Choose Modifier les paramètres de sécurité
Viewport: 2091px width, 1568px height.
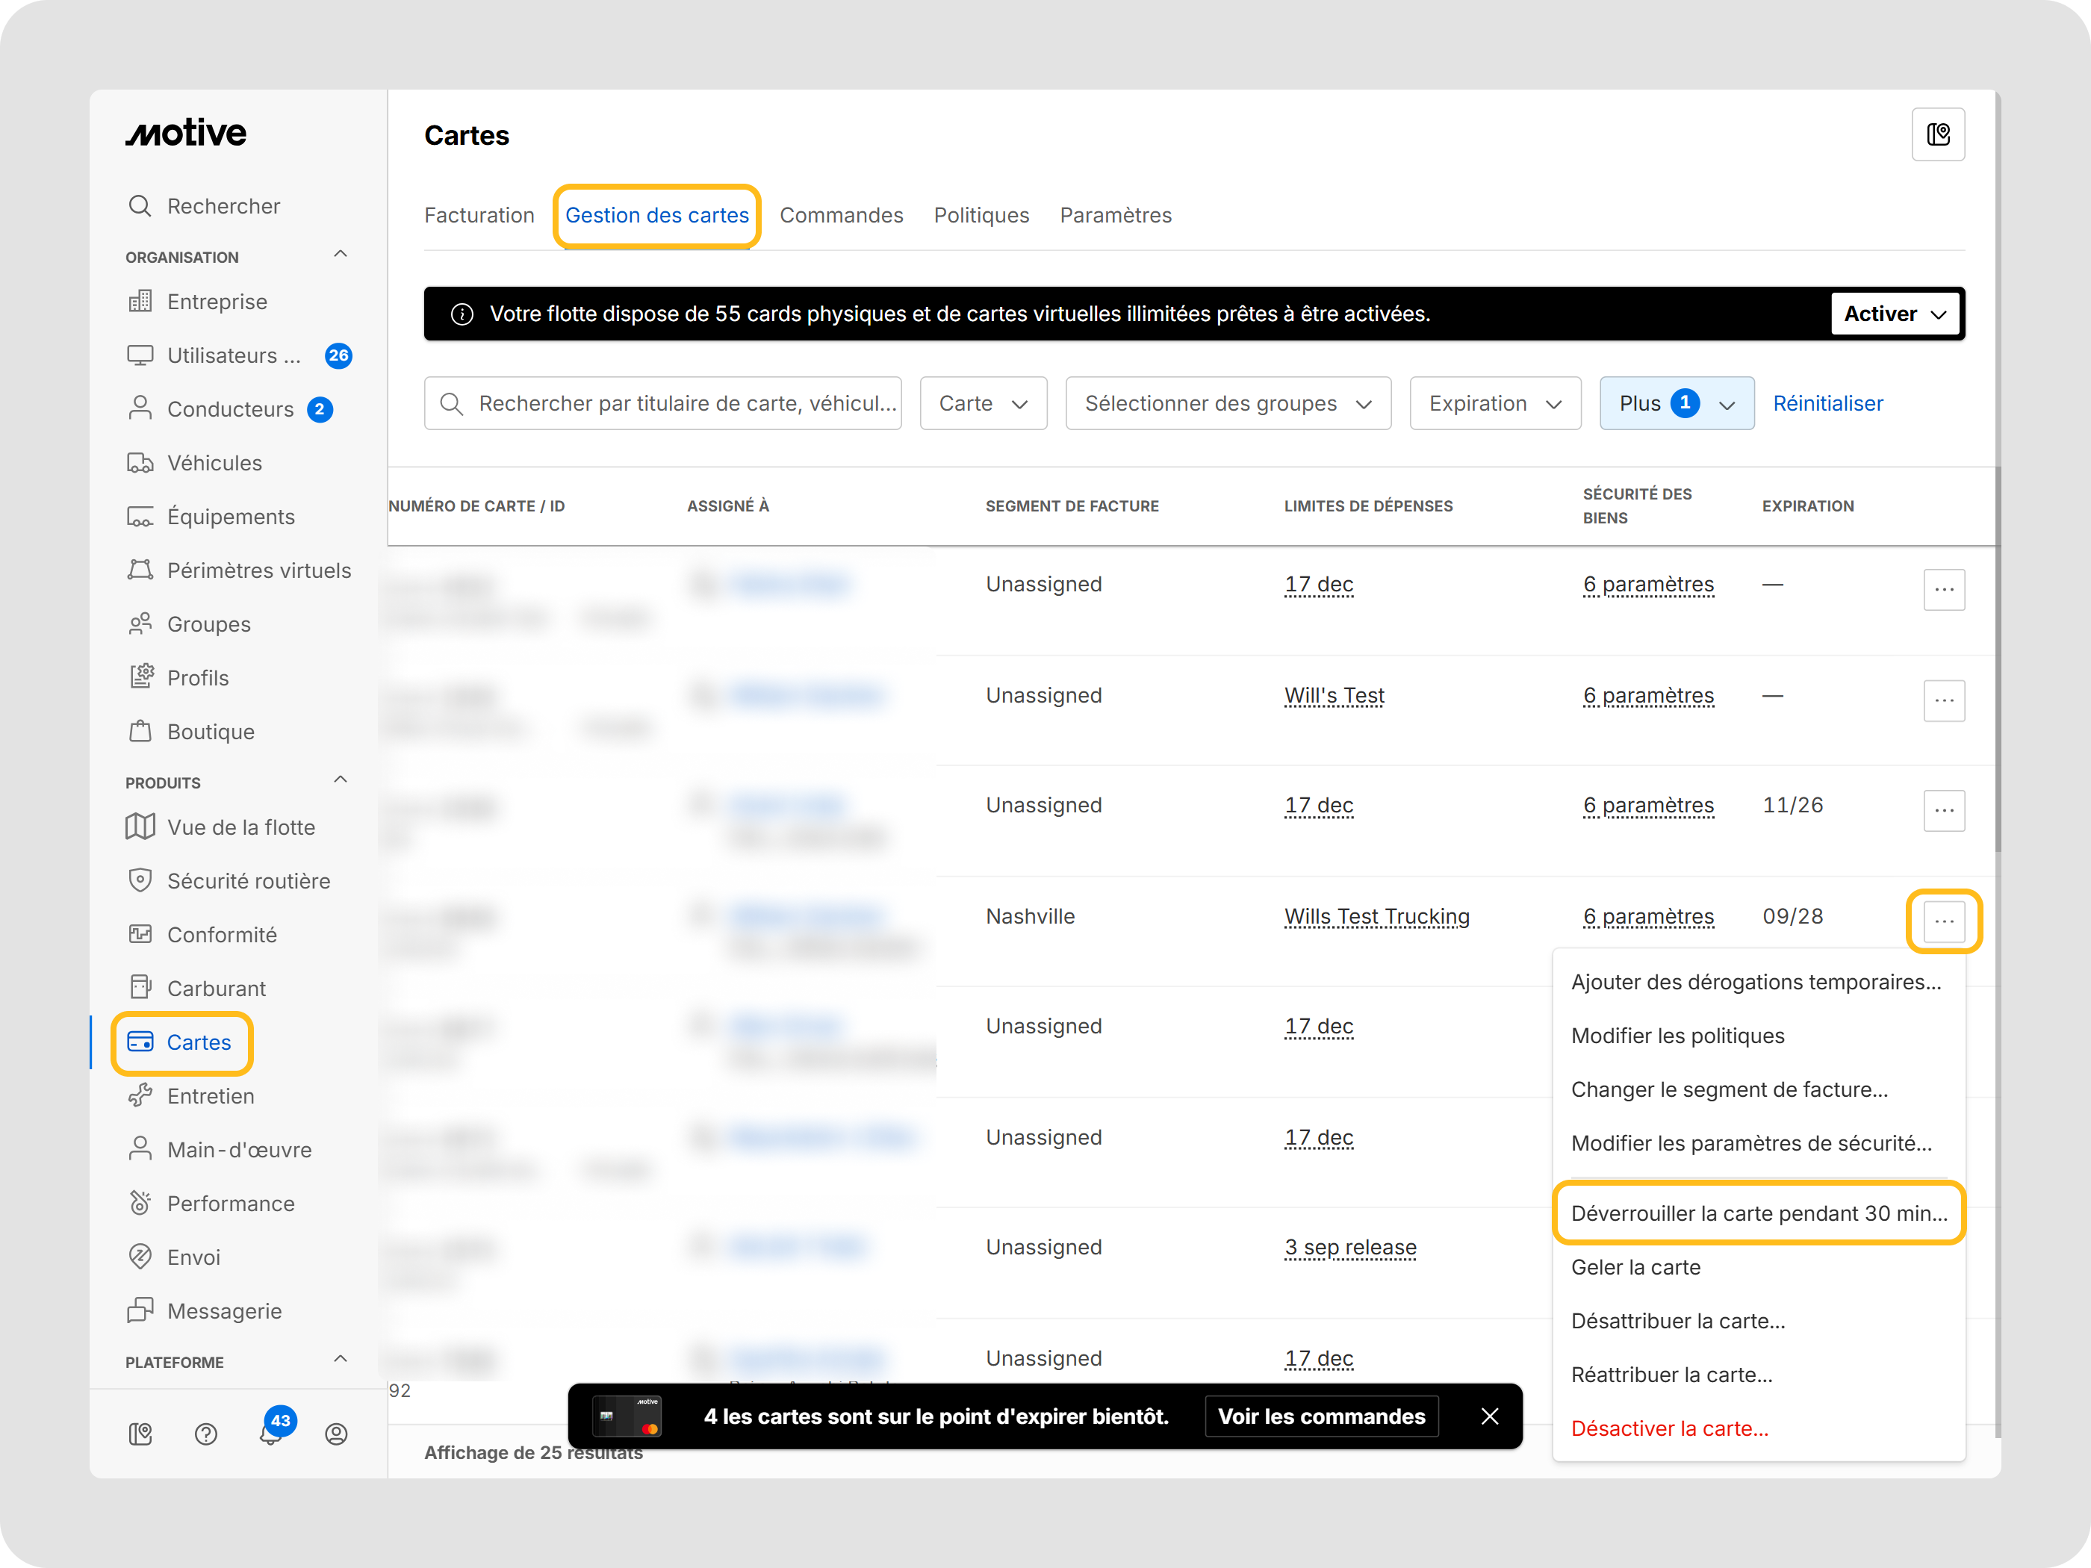1758,1145
